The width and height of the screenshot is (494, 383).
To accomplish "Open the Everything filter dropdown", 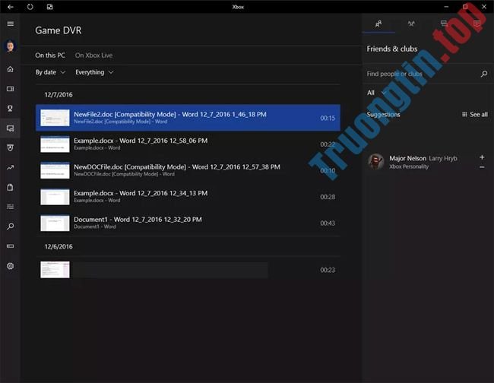I will (94, 72).
